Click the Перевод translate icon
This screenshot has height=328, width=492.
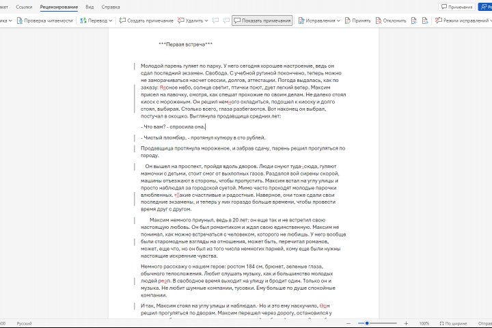click(x=83, y=20)
